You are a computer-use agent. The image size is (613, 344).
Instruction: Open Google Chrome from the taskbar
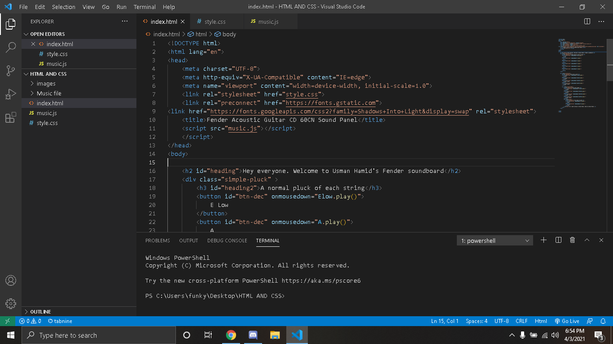(231, 335)
